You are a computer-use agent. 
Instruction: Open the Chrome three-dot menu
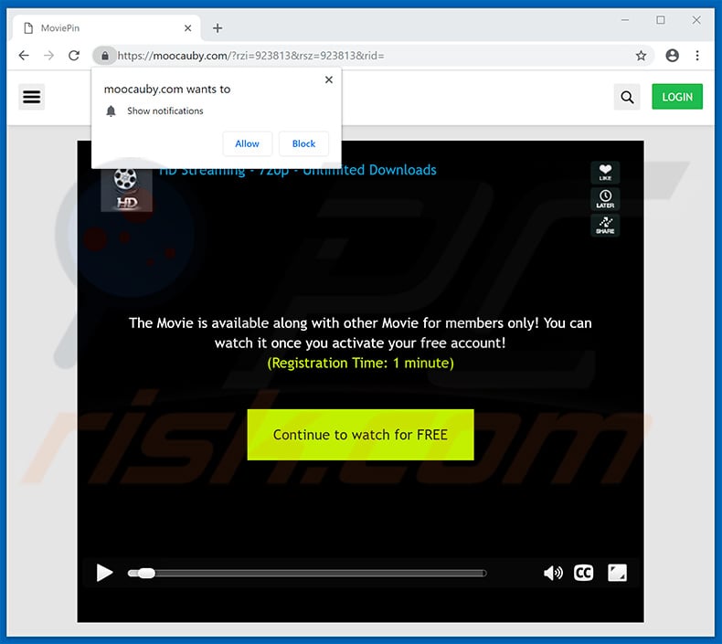coord(697,56)
